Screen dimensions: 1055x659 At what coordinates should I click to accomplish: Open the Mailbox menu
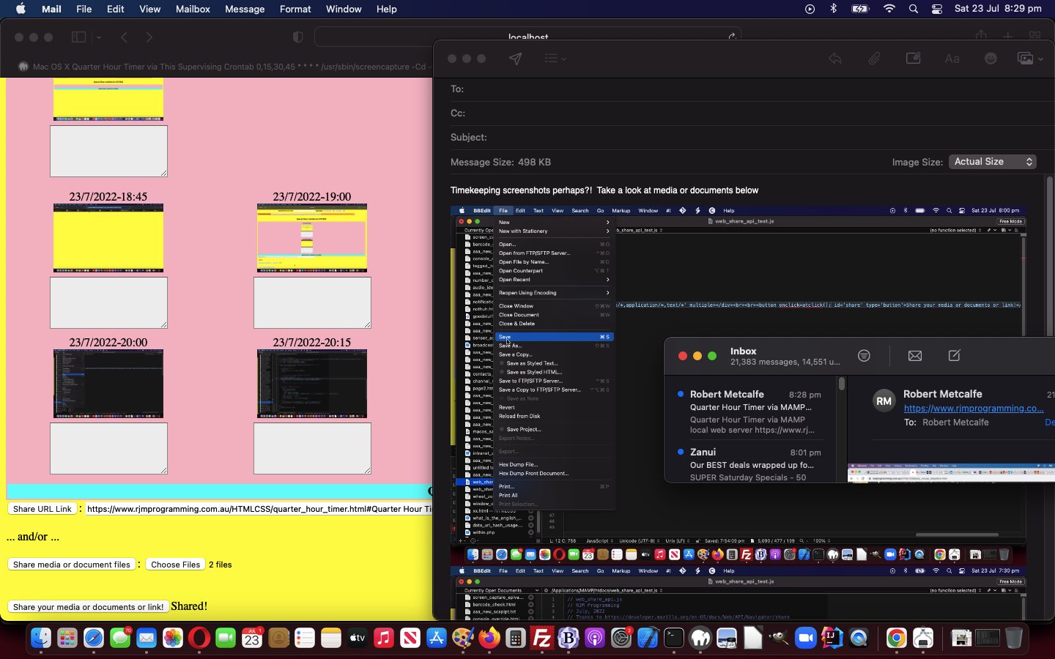pos(193,9)
